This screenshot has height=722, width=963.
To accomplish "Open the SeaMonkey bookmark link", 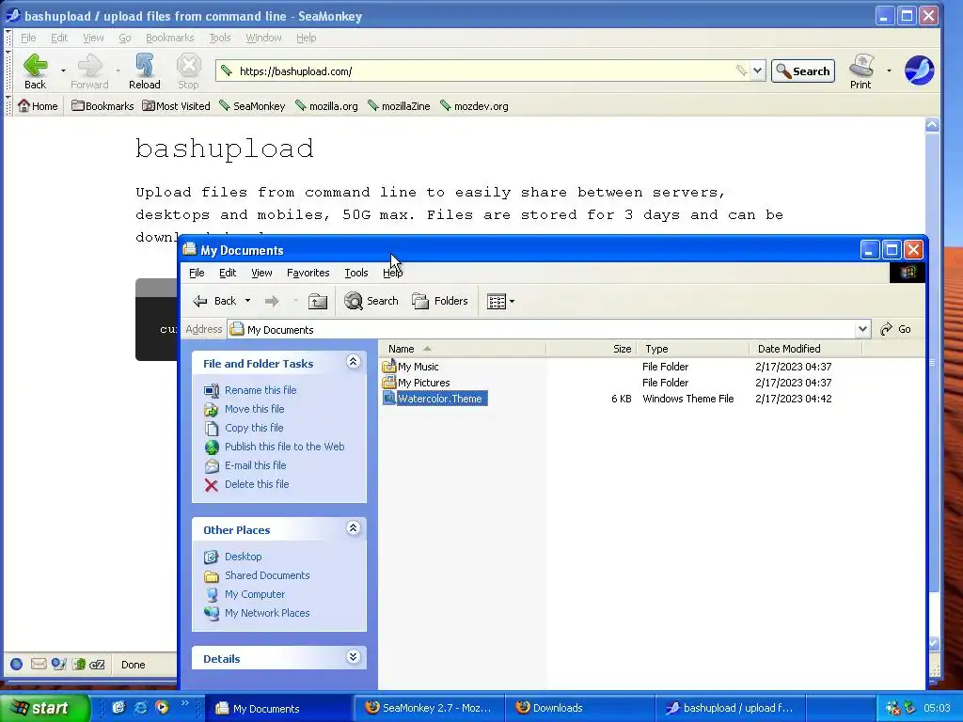I will point(252,106).
